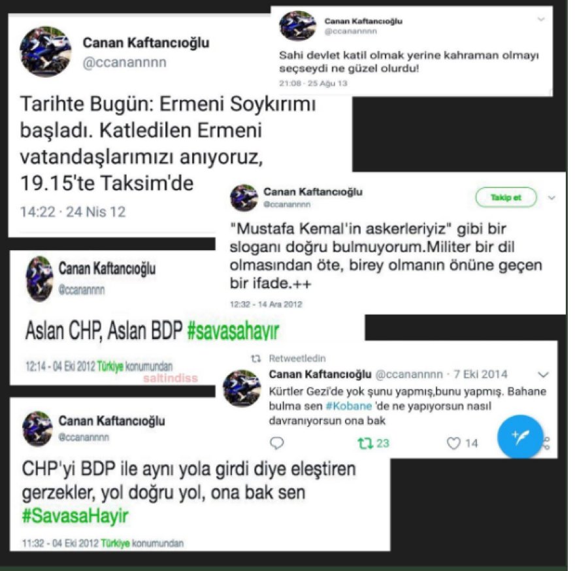This screenshot has width=575, height=571.
Task: Like the Kobane tweet via heart icon
Action: (x=453, y=444)
